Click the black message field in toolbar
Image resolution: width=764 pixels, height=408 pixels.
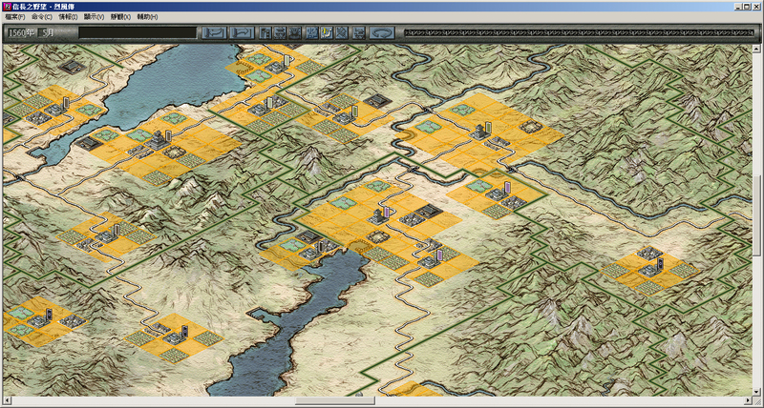138,32
